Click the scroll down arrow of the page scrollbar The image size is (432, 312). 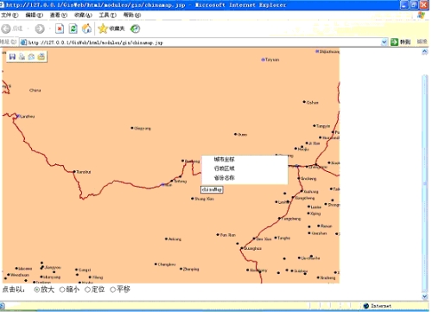coord(425,296)
